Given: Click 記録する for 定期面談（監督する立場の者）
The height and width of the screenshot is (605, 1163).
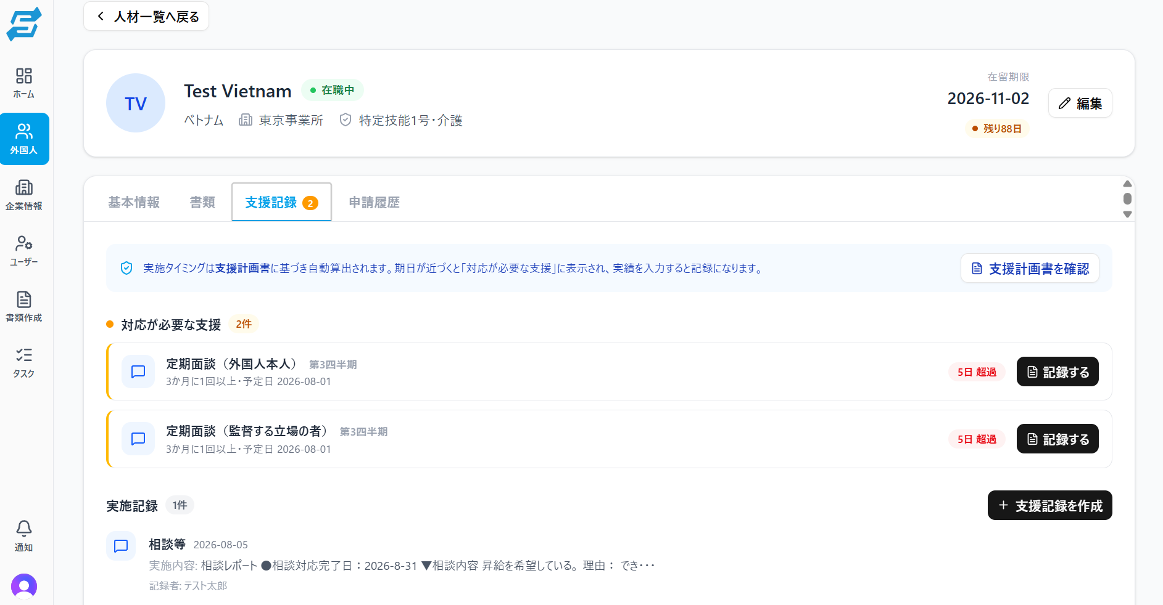Looking at the screenshot, I should pyautogui.click(x=1057, y=439).
